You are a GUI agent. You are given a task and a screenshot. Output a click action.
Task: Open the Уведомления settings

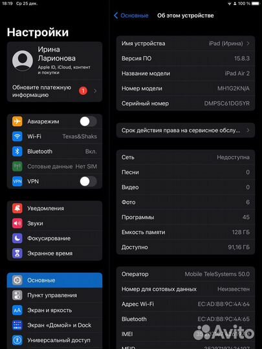pos(54,208)
